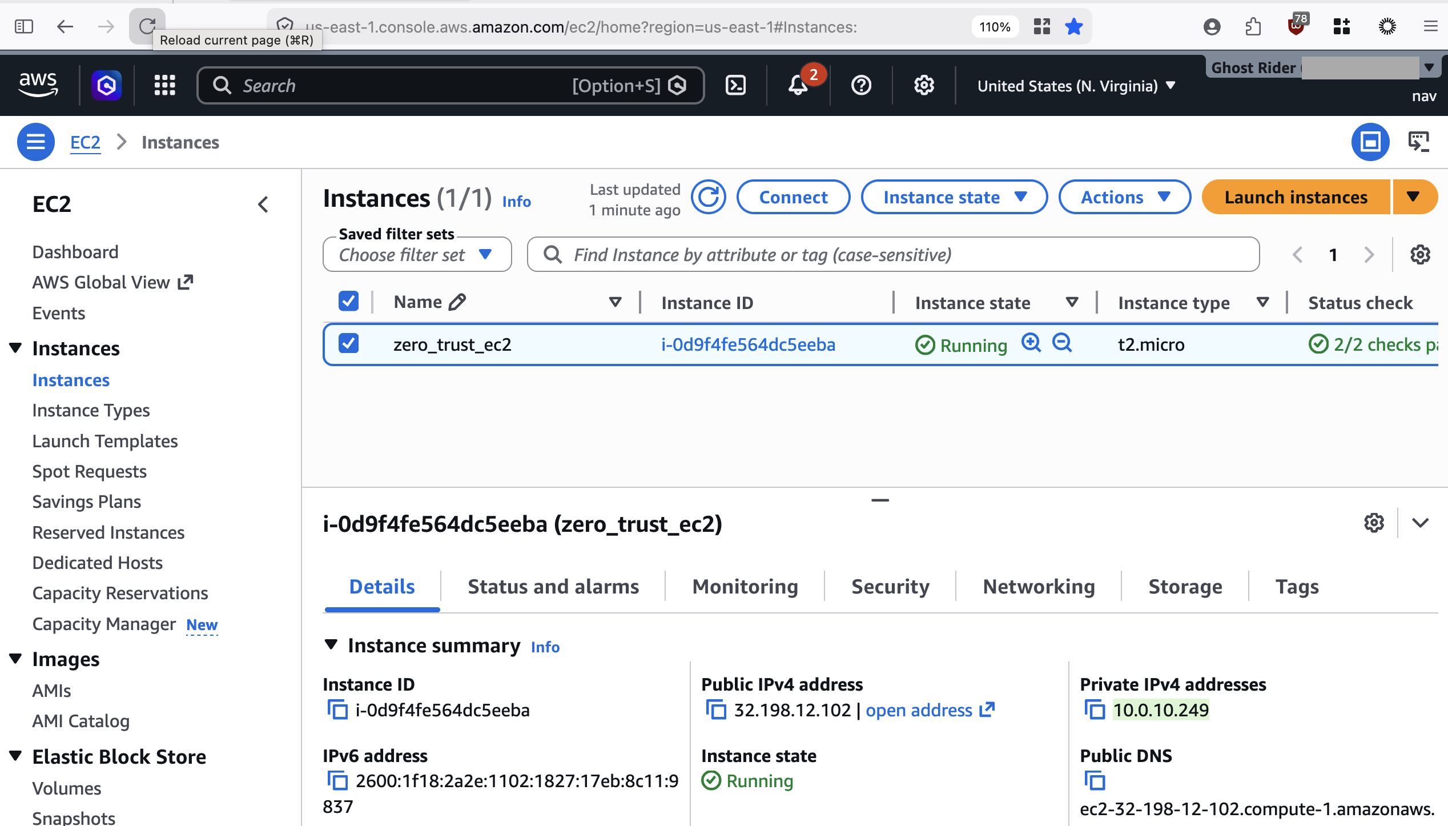
Task: Reload the current browser page
Action: pyautogui.click(x=147, y=26)
